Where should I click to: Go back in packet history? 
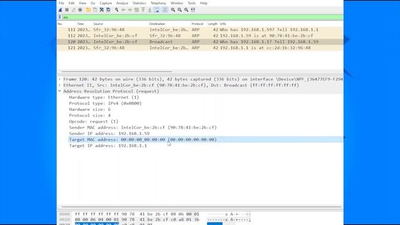point(123,10)
